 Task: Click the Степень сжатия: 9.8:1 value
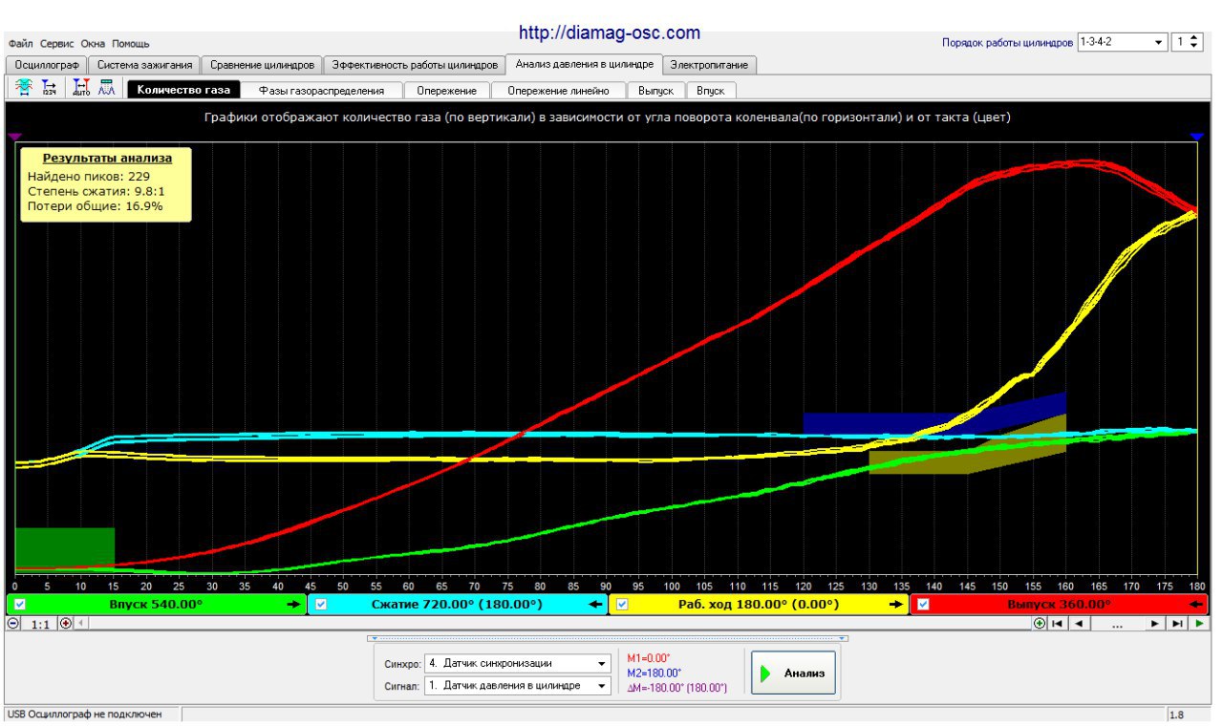[x=97, y=191]
